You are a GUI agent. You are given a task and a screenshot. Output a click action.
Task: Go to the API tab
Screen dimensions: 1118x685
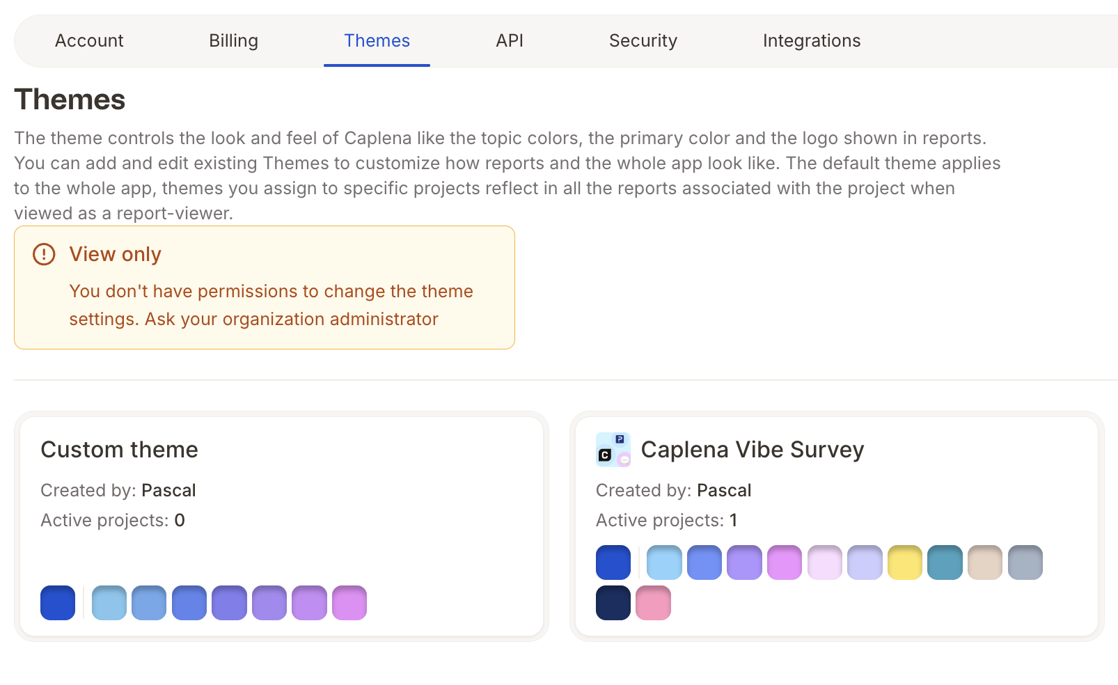(510, 41)
